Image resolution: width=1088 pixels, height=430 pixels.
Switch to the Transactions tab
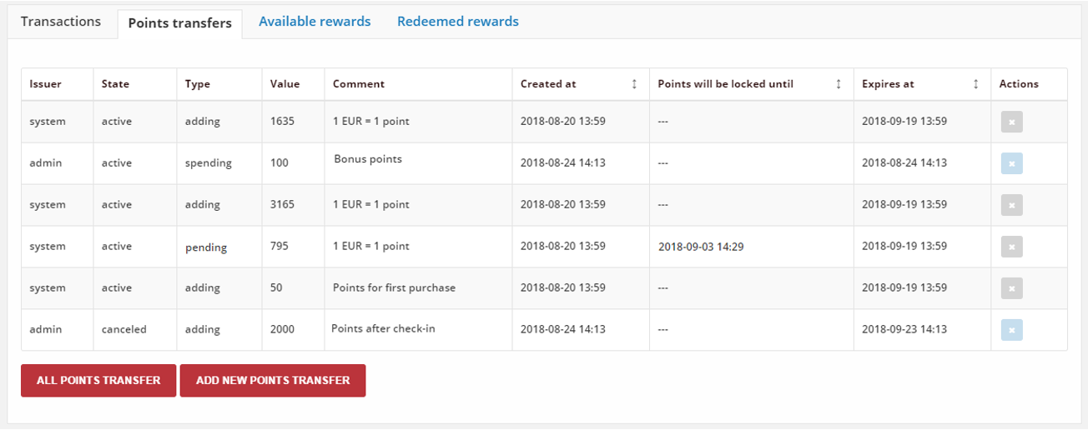point(61,22)
